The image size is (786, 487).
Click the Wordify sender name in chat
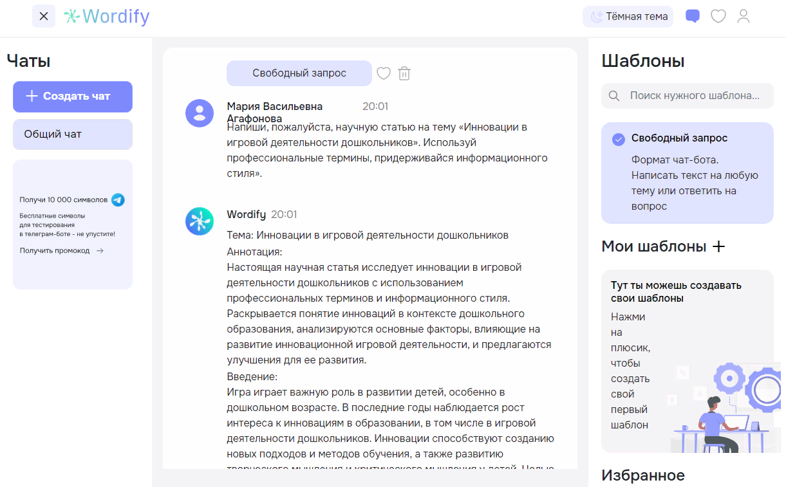point(246,214)
